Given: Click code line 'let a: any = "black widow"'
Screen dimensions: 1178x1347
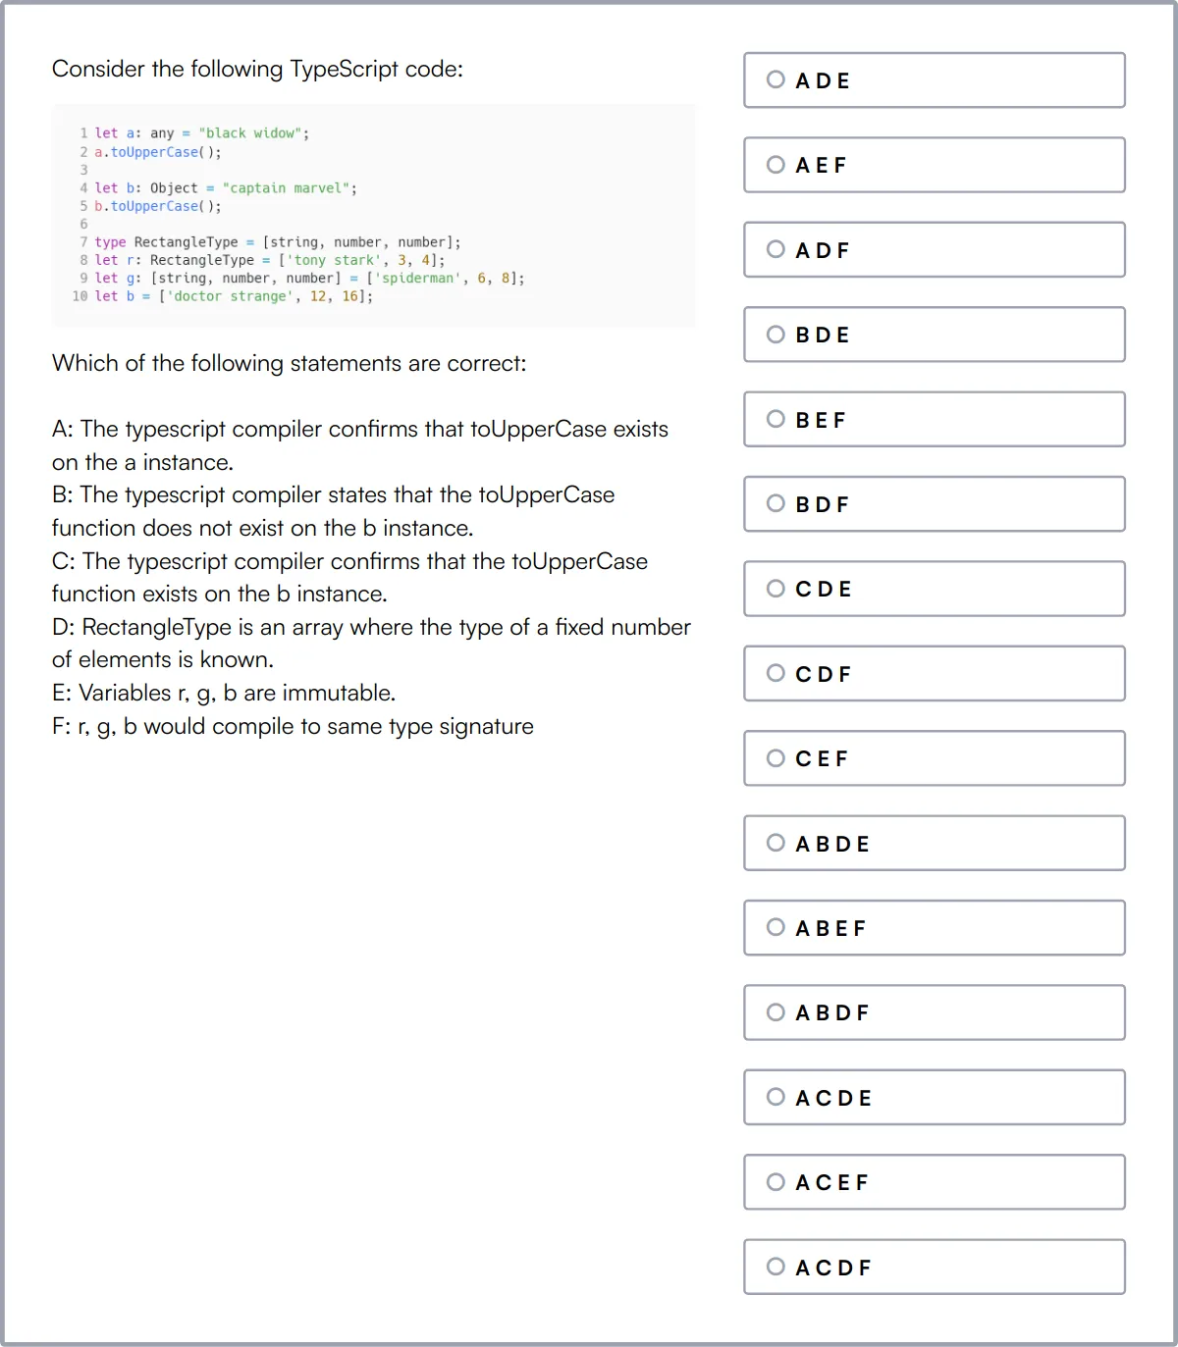Looking at the screenshot, I should pos(201,133).
